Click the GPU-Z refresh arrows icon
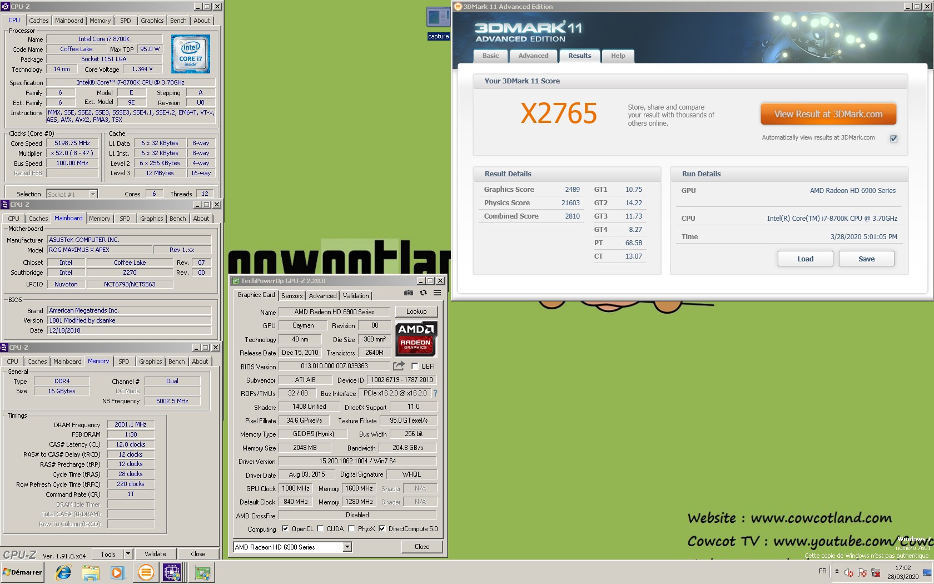Viewport: 934px width, 584px height. [x=423, y=293]
